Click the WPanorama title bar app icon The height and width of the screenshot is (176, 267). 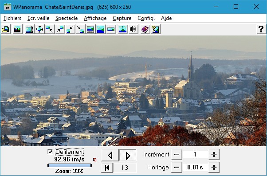[8, 7]
